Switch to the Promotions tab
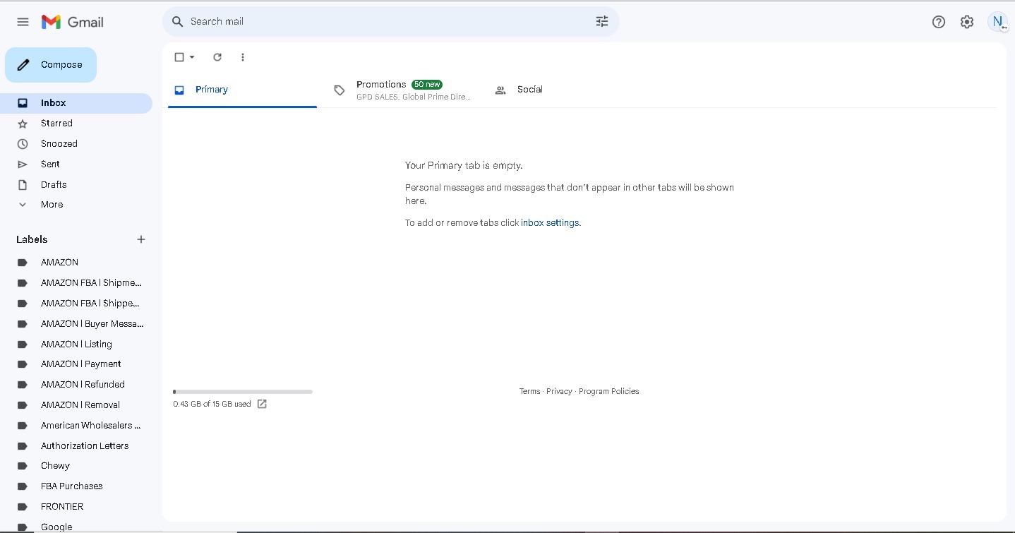This screenshot has height=533, width=1015. (402, 90)
